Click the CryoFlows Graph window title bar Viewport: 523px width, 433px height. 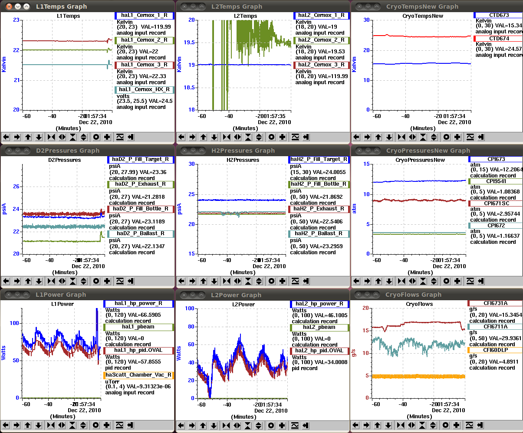tap(437, 295)
